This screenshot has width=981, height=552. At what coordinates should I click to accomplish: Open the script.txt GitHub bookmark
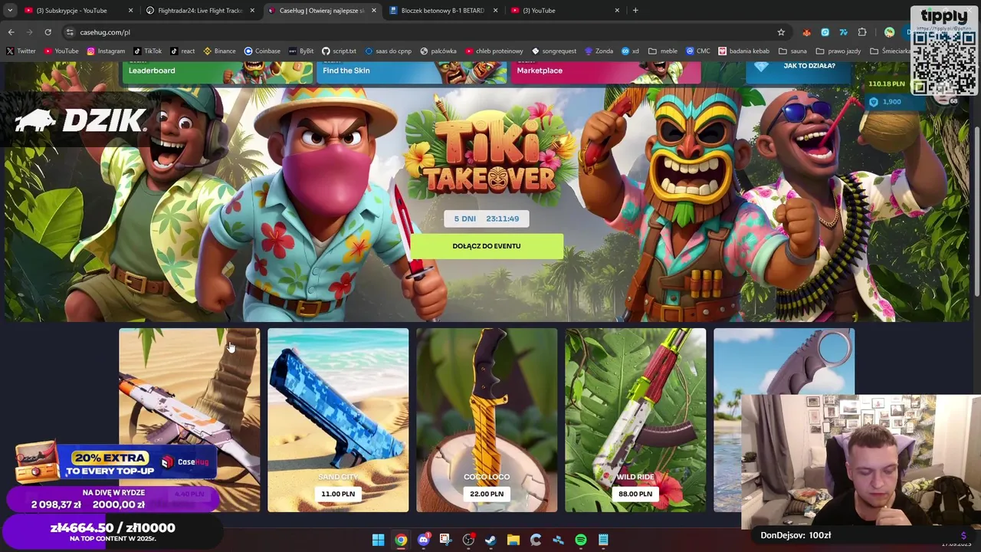(x=339, y=51)
